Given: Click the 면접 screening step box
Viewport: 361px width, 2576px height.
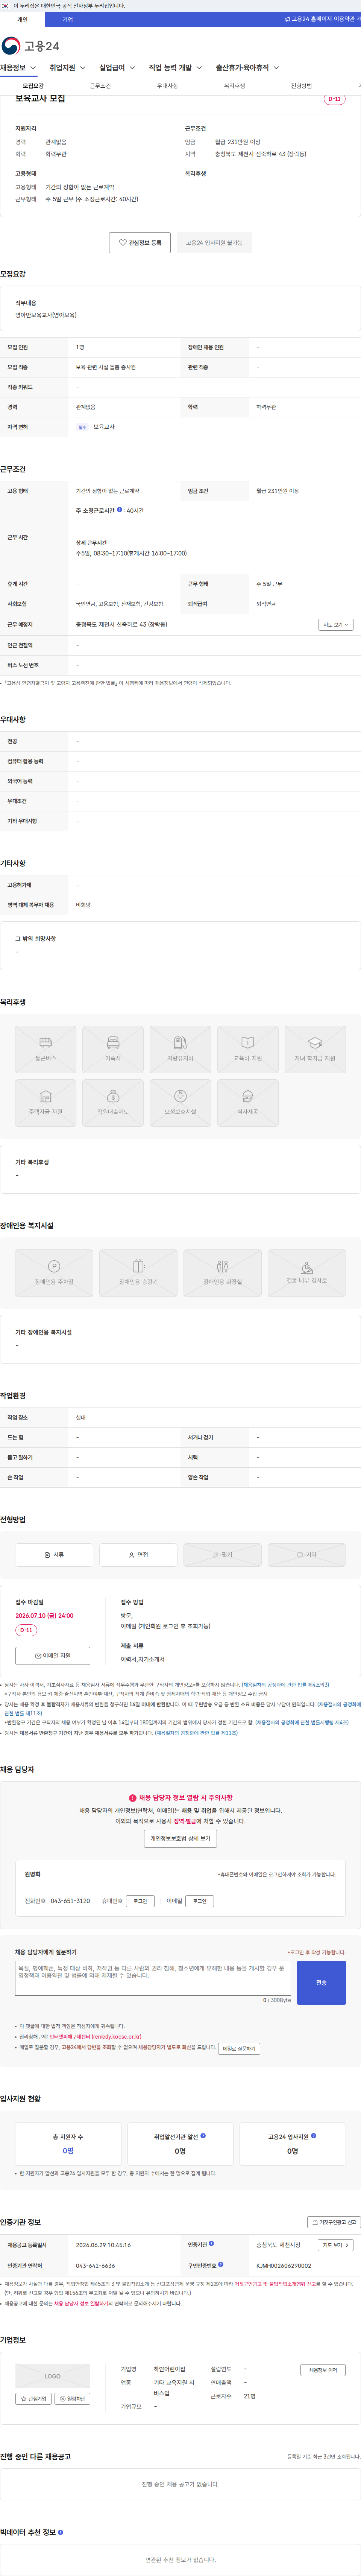Looking at the screenshot, I should pyautogui.click(x=138, y=1555).
